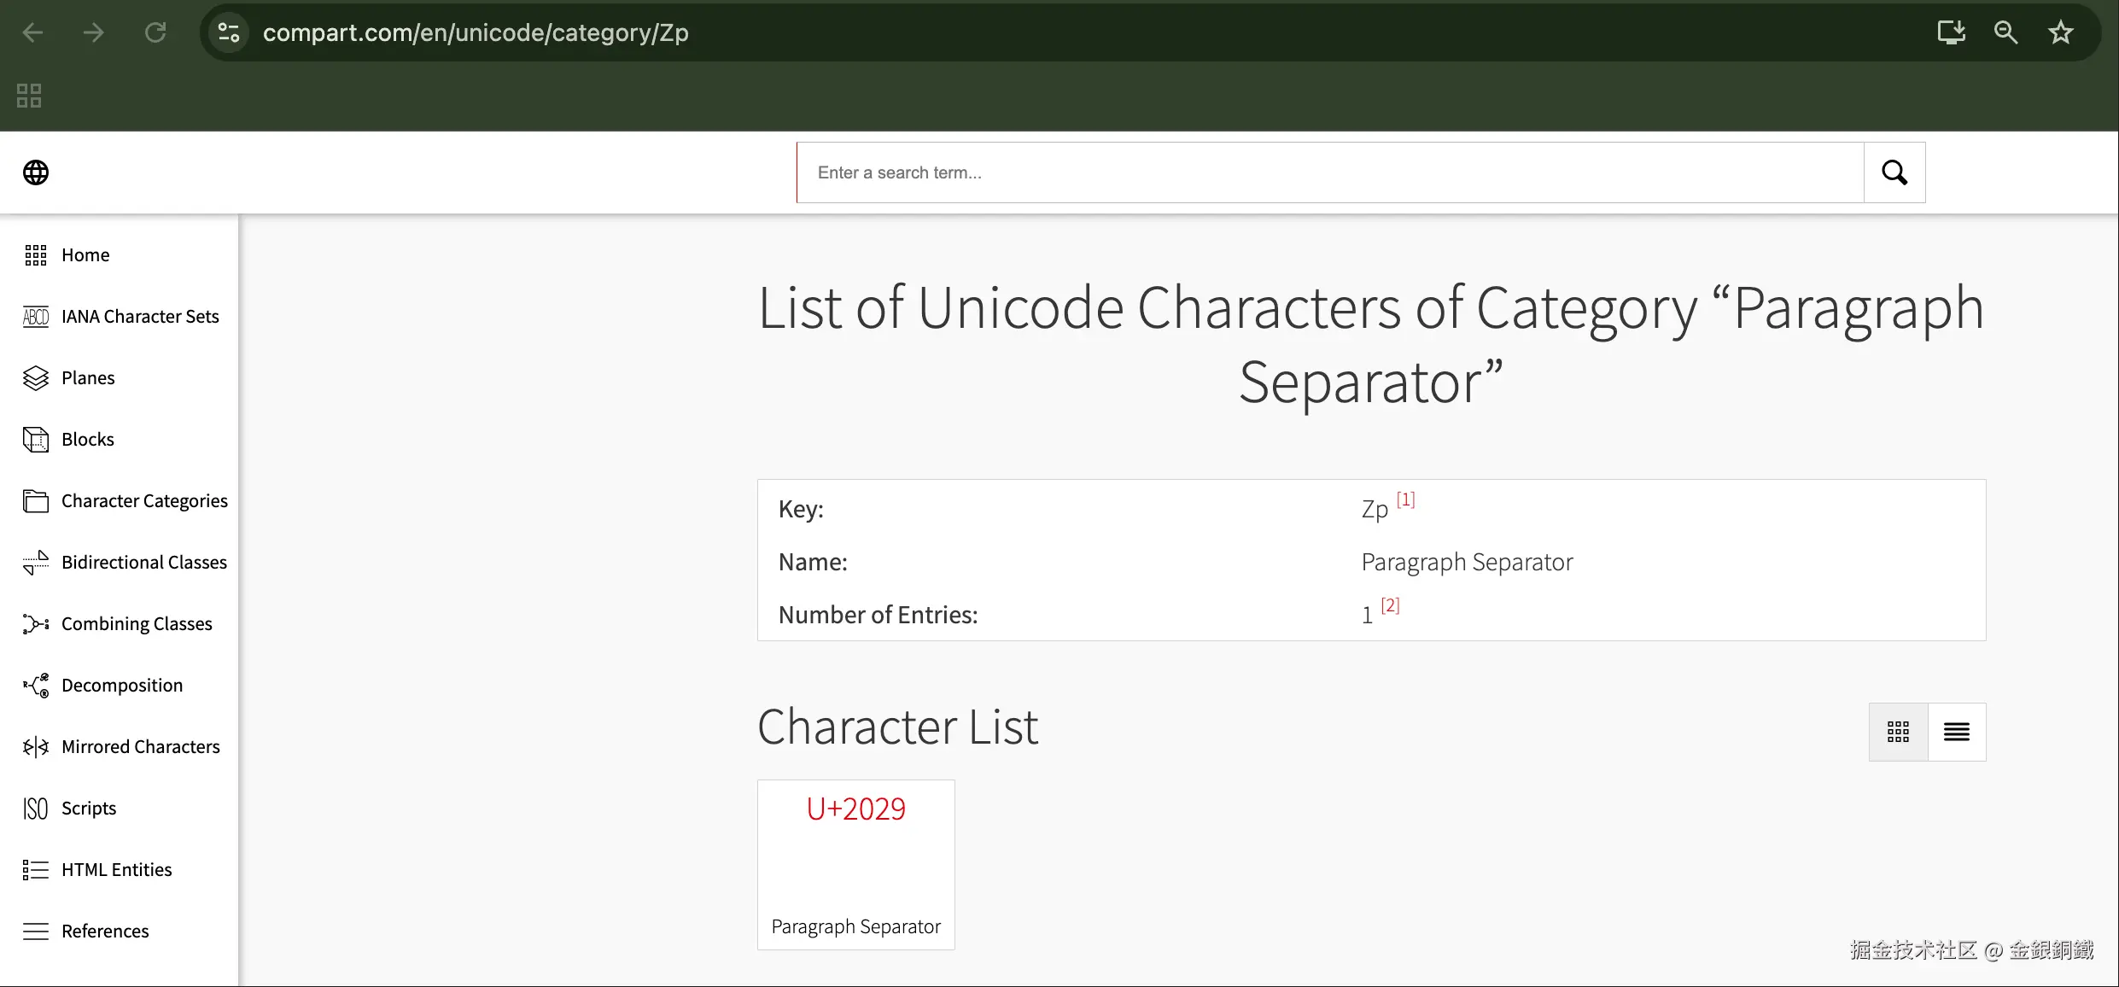
Task: Click footnote reference [1] next to Zp
Action: tap(1405, 499)
